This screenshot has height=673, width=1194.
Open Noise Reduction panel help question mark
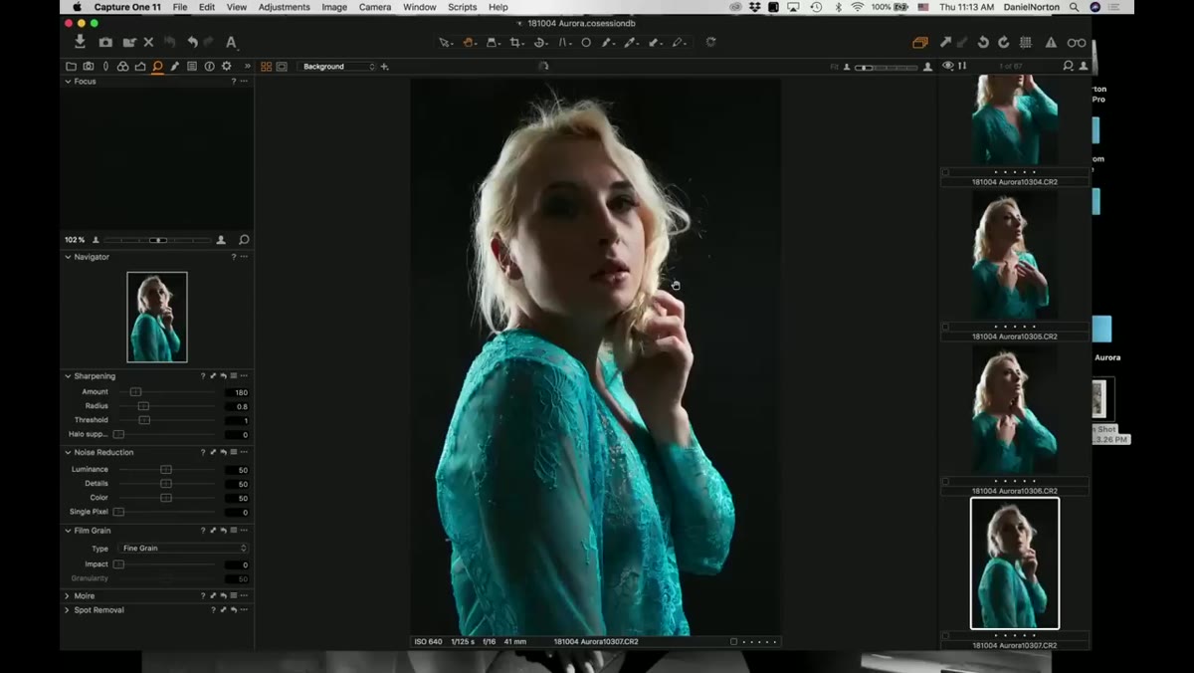[203, 452]
